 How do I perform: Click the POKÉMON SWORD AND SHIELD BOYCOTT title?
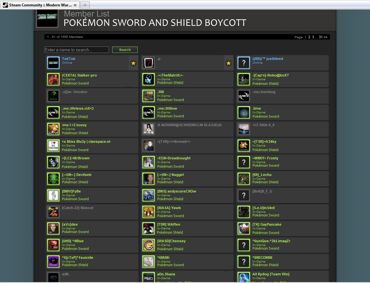pos(155,23)
